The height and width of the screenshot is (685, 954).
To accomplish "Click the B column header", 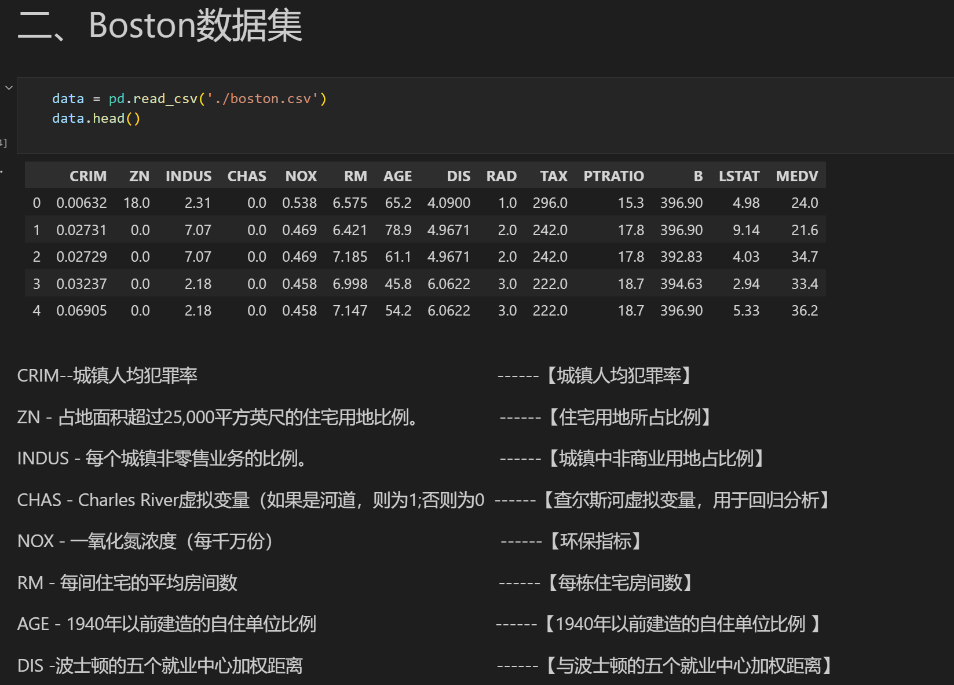I will click(698, 176).
